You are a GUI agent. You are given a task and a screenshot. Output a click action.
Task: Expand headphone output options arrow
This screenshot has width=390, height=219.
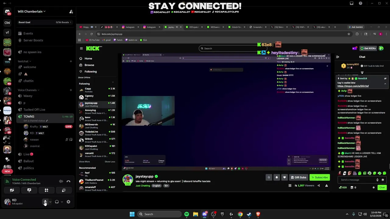(x=62, y=202)
